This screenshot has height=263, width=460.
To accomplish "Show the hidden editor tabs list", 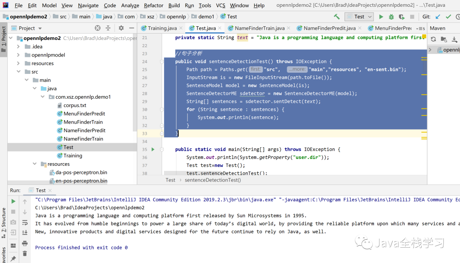I will pyautogui.click(x=421, y=28).
